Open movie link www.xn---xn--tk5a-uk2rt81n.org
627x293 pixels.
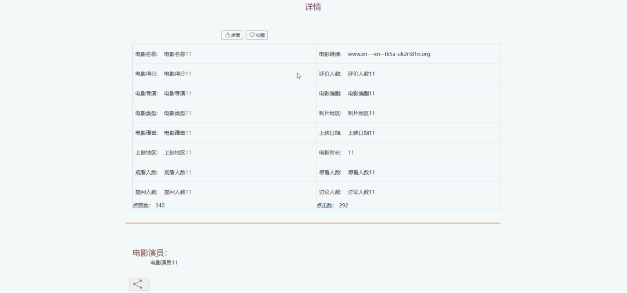(389, 54)
